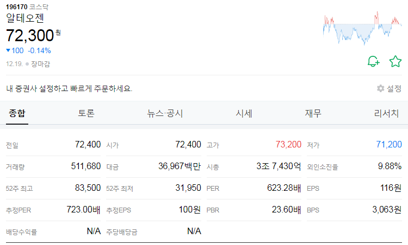The image size is (408, 245).
Task: Click the 시총 value 3조 7,430억
Action: tap(279, 166)
